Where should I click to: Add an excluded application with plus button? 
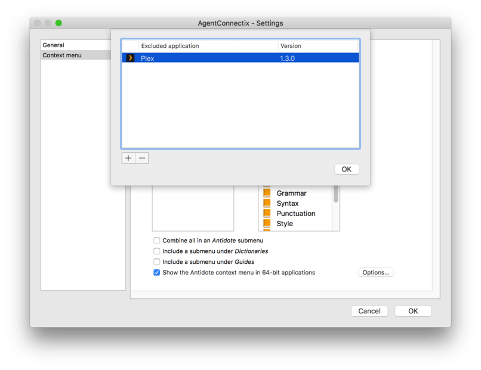(128, 158)
